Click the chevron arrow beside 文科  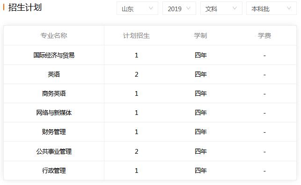point(235,8)
